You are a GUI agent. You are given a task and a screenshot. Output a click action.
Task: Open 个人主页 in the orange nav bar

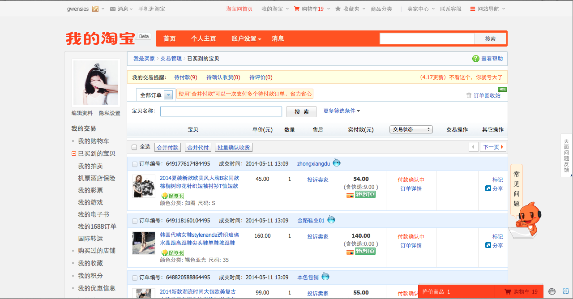pos(204,39)
